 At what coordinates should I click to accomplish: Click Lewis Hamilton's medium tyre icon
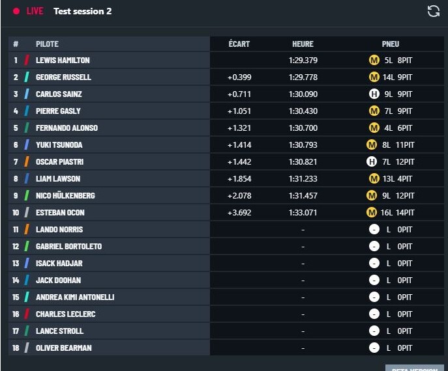click(x=374, y=60)
